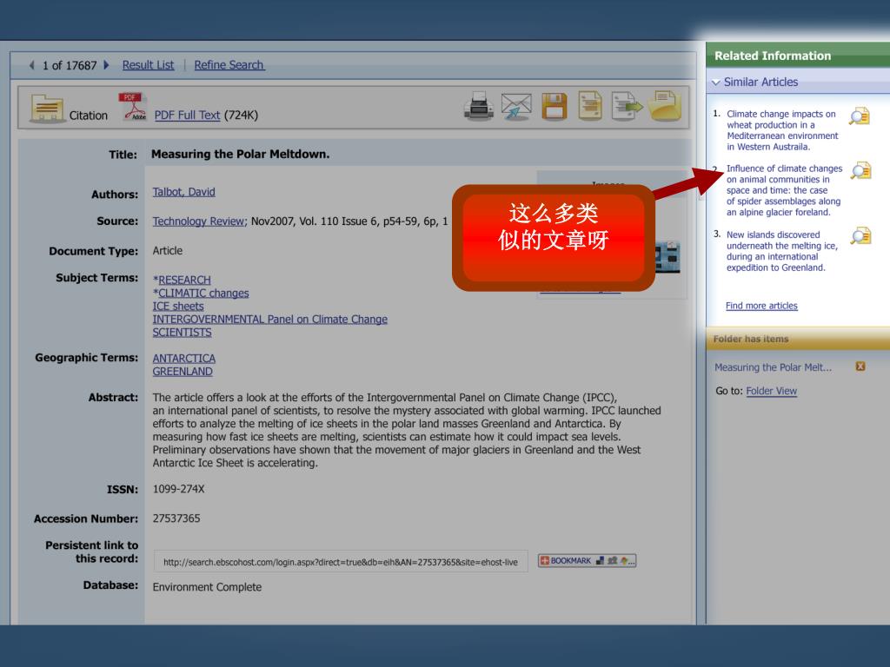This screenshot has width=890, height=667.
Task: Open the Result List link
Action: click(148, 65)
